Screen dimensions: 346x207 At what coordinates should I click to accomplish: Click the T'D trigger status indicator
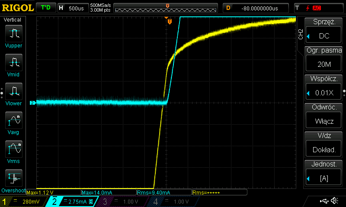(46, 8)
